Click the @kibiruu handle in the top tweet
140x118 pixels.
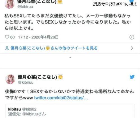click(25, 7)
